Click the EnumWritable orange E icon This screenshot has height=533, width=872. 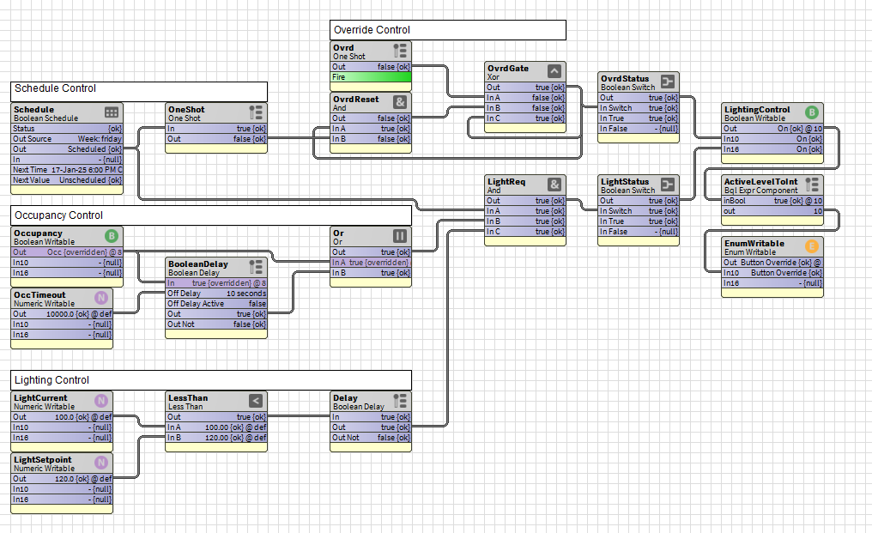812,246
